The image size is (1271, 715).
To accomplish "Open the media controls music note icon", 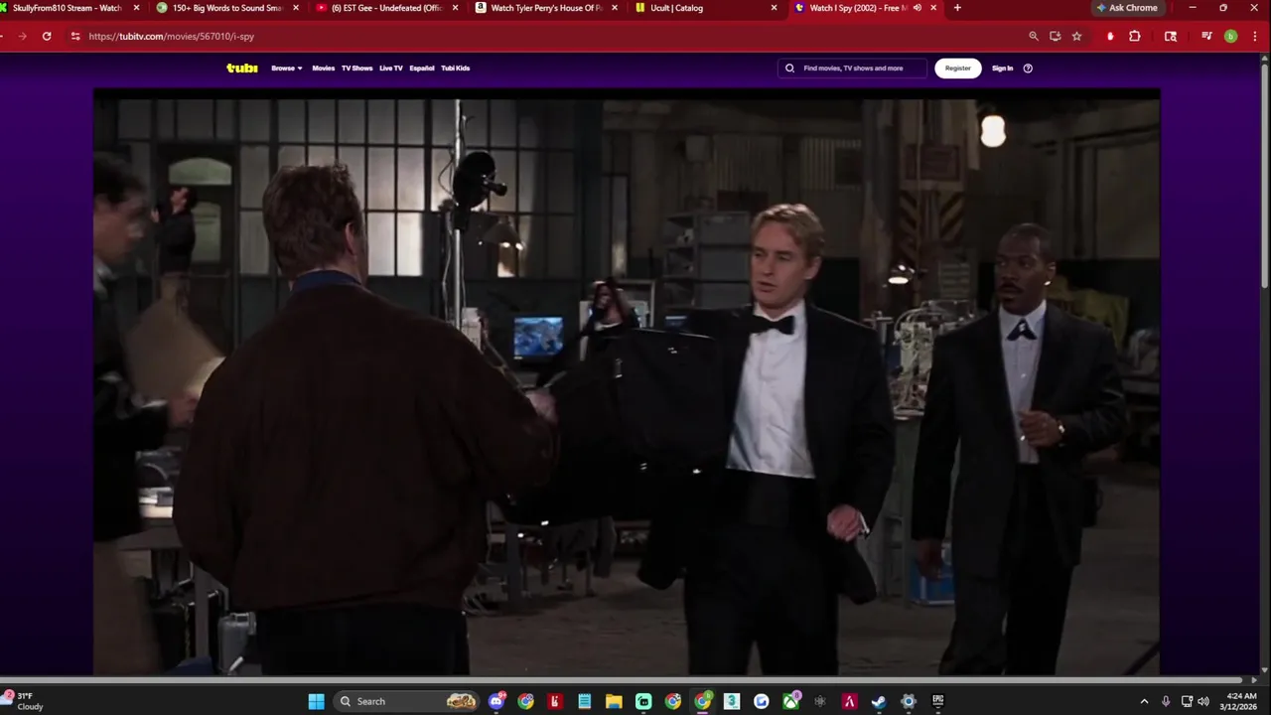I will coord(1206,36).
